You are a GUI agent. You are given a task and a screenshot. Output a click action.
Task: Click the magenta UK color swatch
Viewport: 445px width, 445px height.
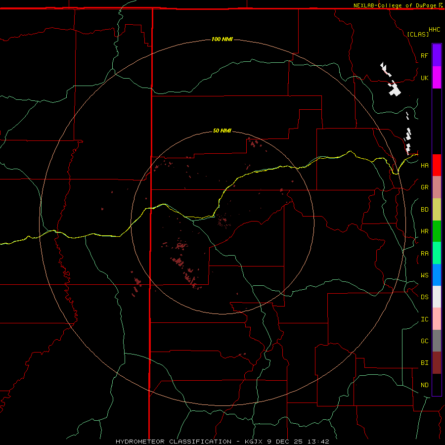[437, 78]
